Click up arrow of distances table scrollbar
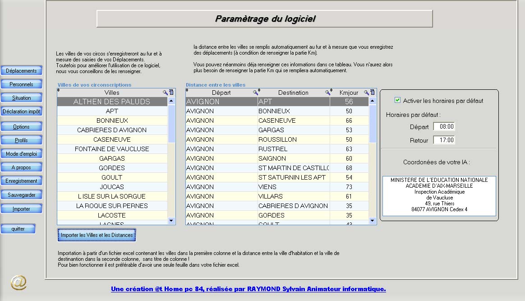This screenshot has height=301, width=525. tap(373, 102)
